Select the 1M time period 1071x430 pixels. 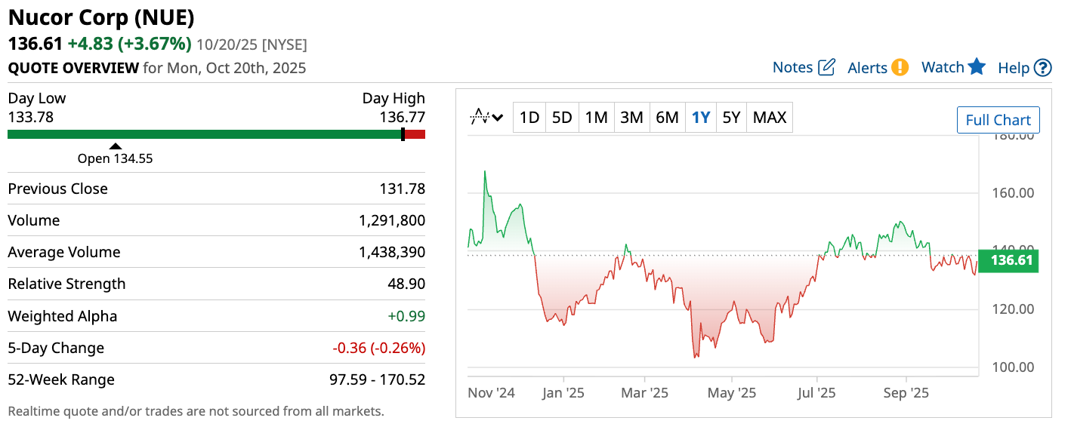pyautogui.click(x=596, y=118)
